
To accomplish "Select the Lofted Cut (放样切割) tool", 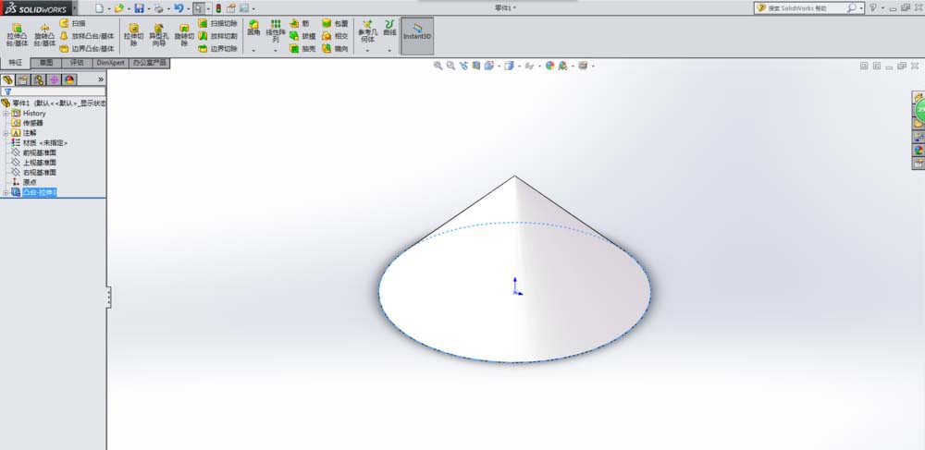I will [217, 36].
